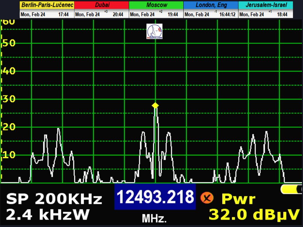Click the Moscow date Mon, Feb 24
Image resolution: width=303 pixels, height=227 pixels.
[142, 14]
